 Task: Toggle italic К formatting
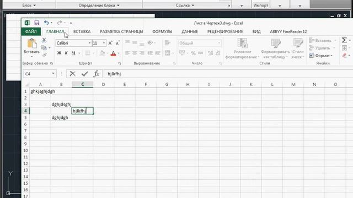coord(66,53)
